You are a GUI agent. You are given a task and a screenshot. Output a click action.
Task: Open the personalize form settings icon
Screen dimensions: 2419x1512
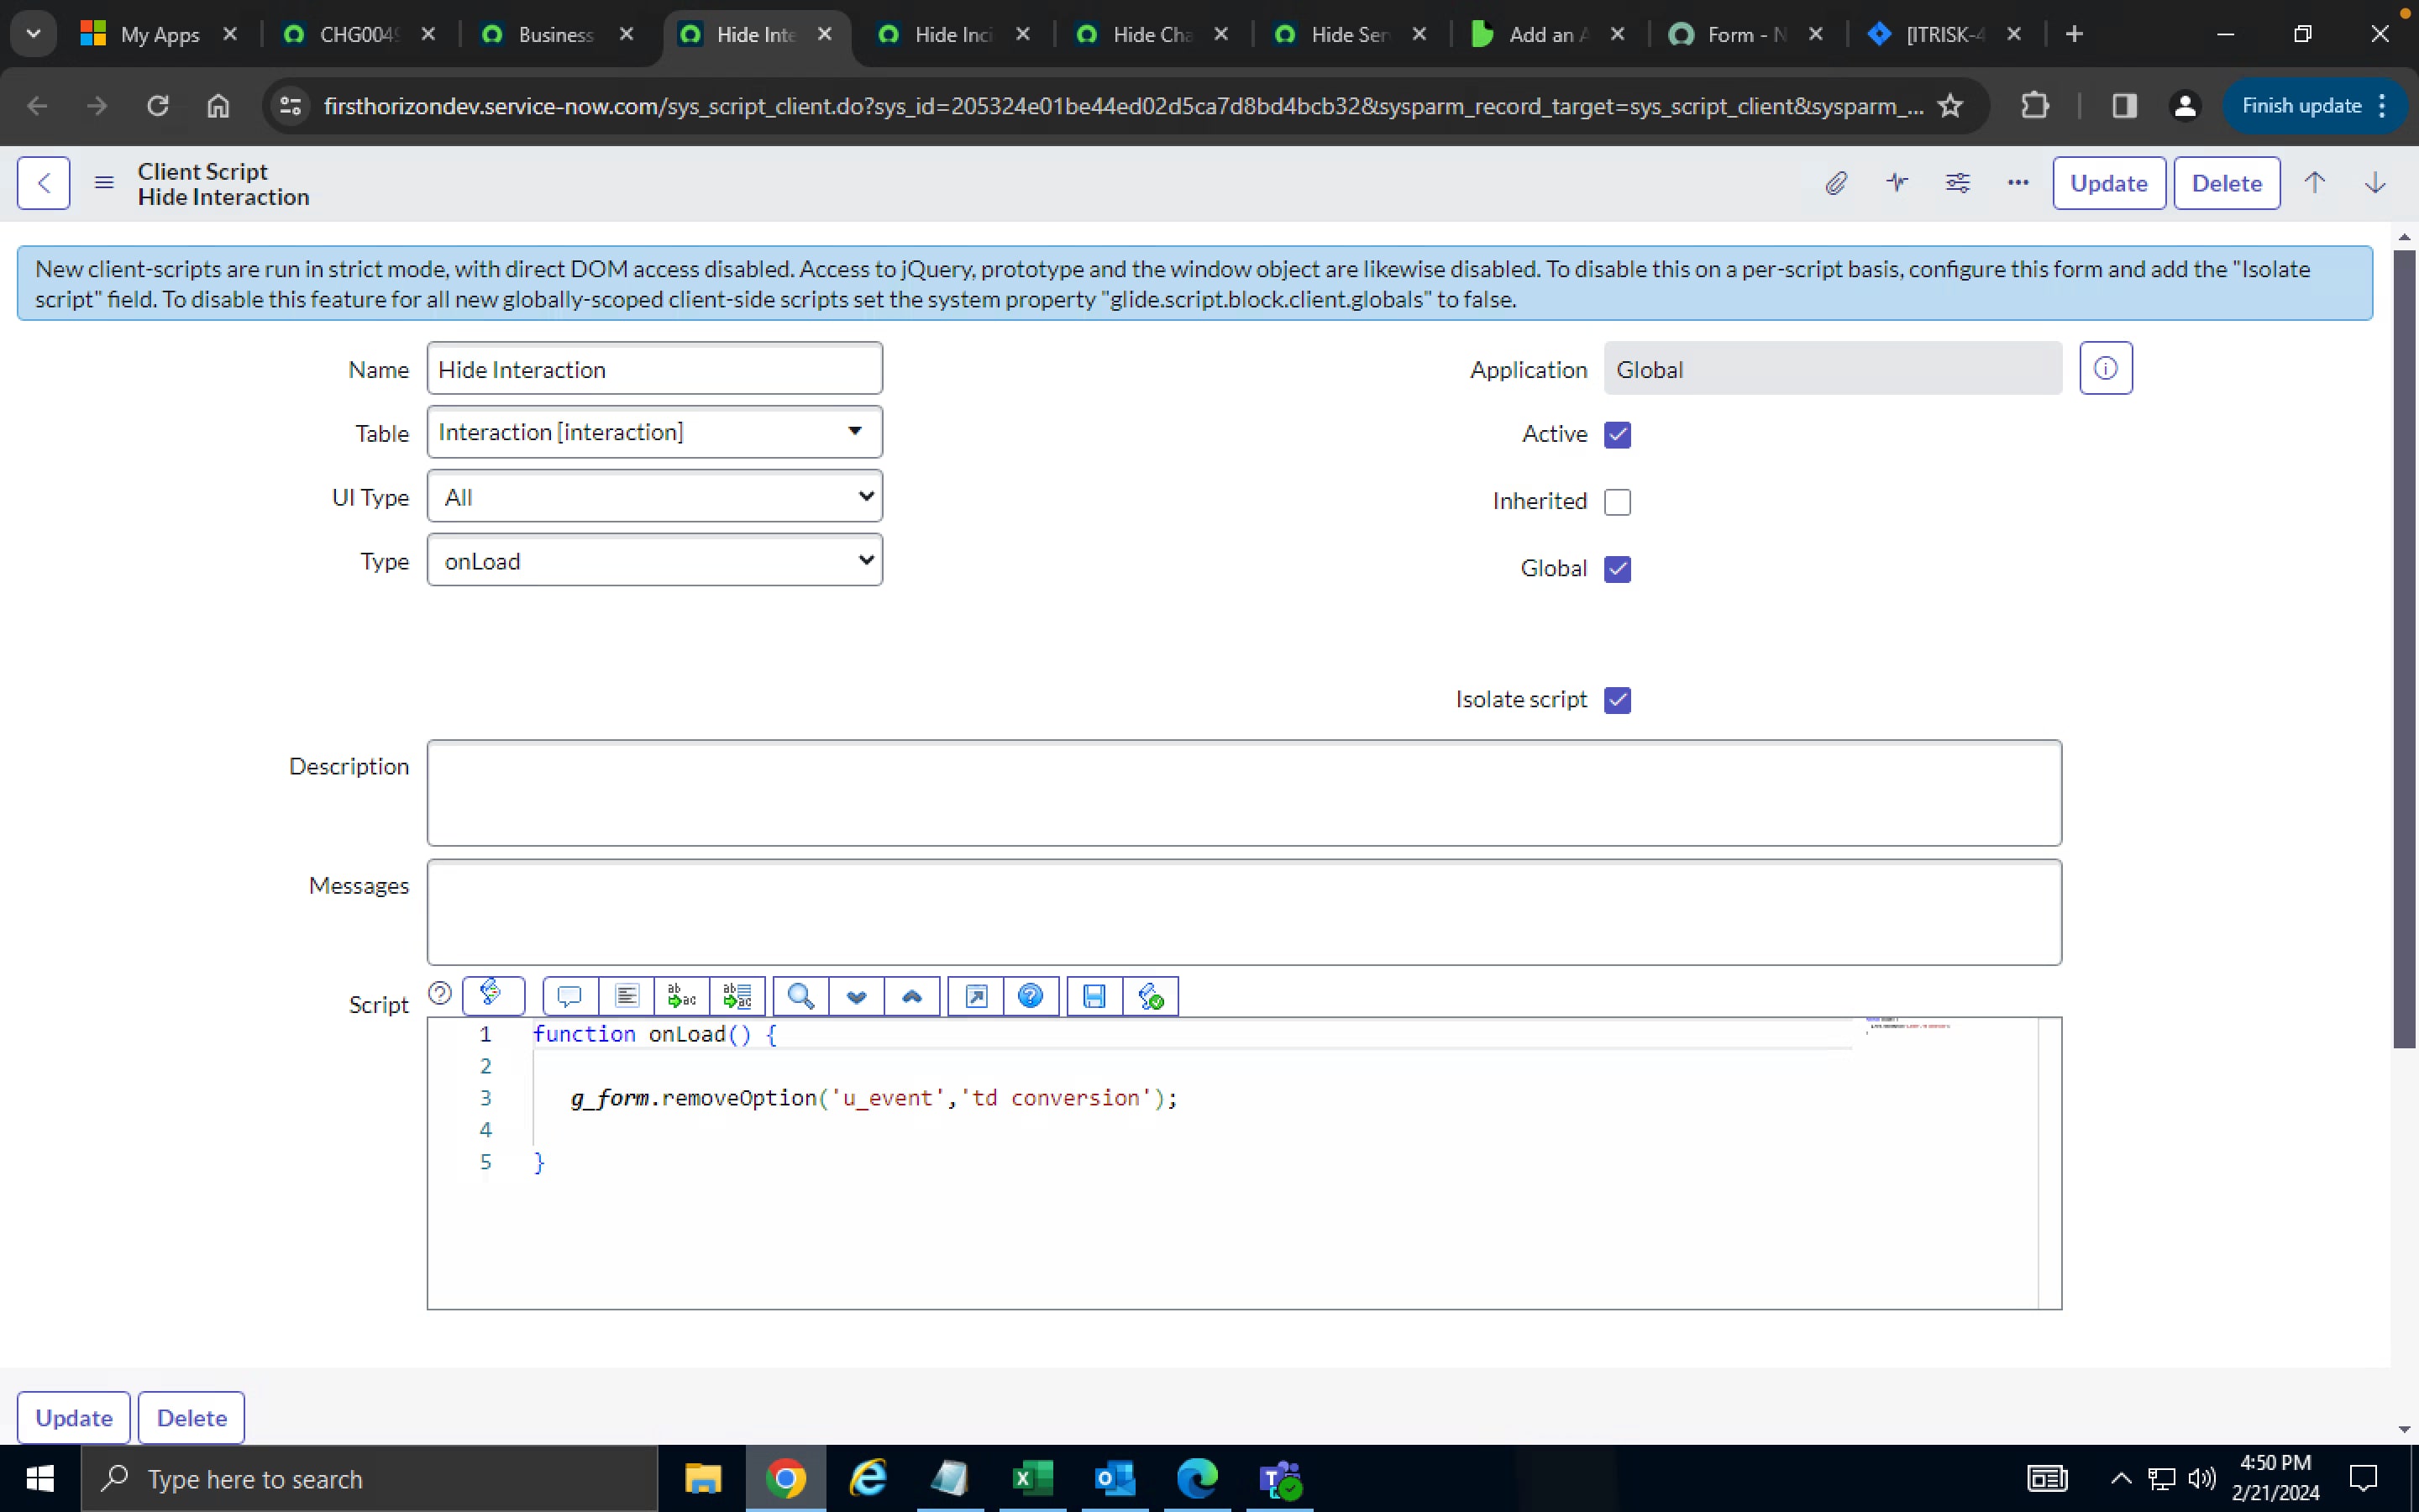click(1956, 183)
